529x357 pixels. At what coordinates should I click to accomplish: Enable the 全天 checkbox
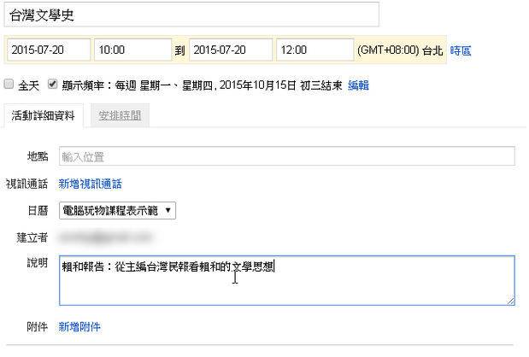[x=9, y=85]
